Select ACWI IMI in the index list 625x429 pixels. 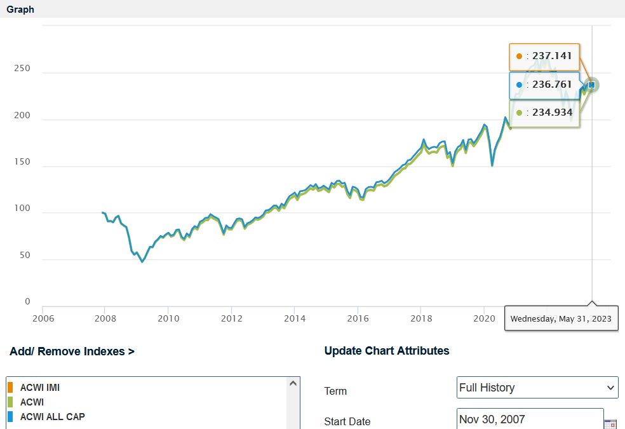[40, 387]
